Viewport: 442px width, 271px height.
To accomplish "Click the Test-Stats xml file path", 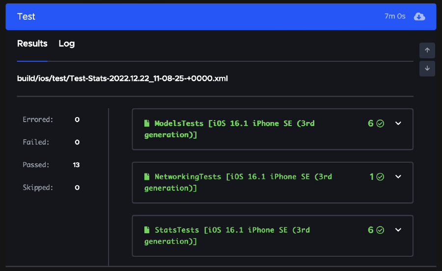I will tap(122, 78).
